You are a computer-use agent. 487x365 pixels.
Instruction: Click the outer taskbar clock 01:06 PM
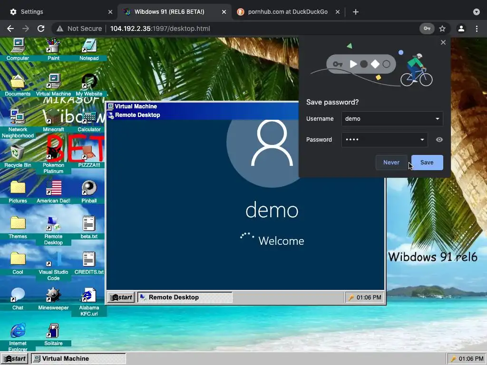(x=467, y=359)
